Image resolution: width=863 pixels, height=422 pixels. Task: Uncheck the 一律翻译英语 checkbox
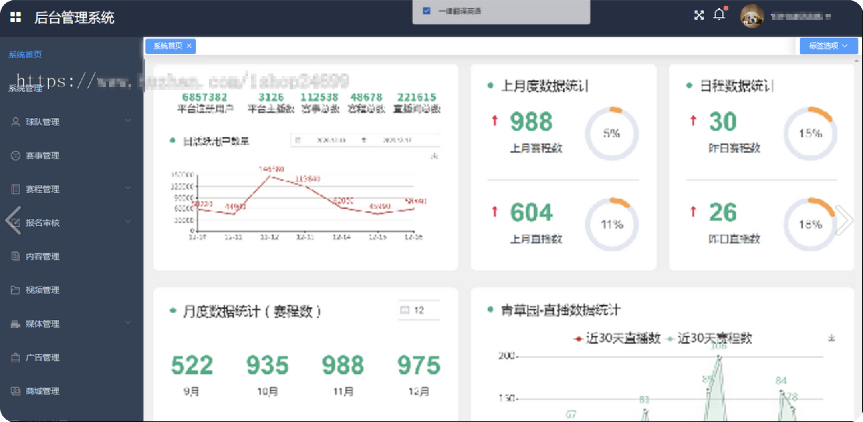pos(427,11)
